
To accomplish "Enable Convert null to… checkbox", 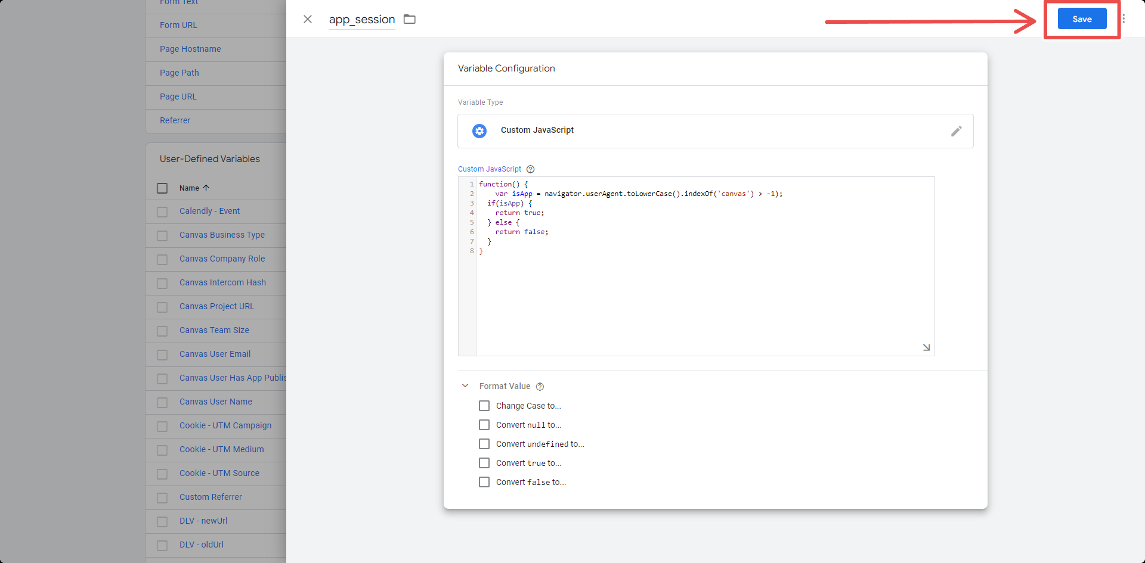I will coord(484,425).
